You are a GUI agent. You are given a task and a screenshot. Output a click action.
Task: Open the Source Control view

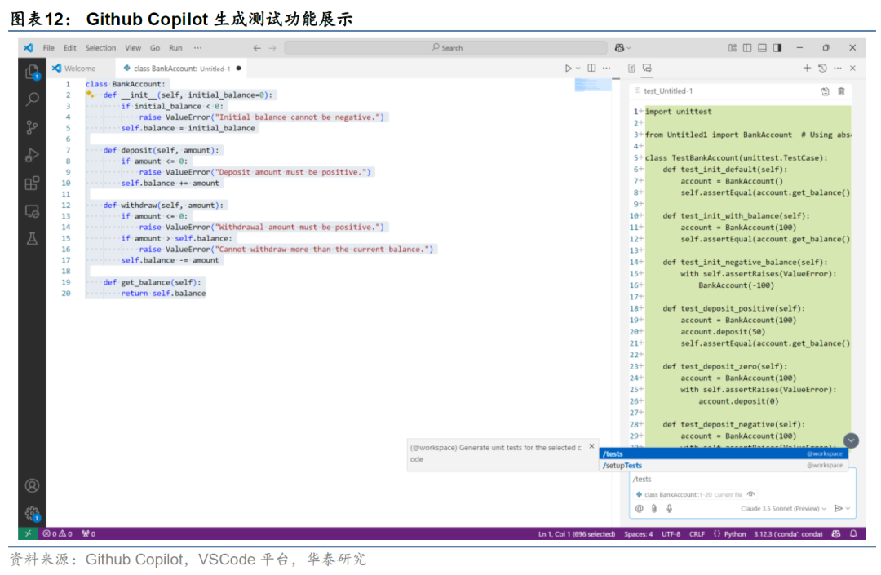(32, 126)
